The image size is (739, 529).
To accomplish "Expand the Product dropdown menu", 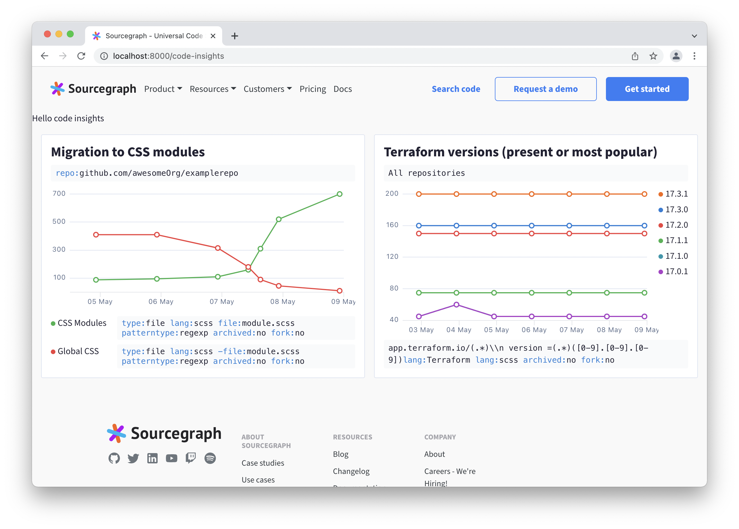I will coord(163,89).
